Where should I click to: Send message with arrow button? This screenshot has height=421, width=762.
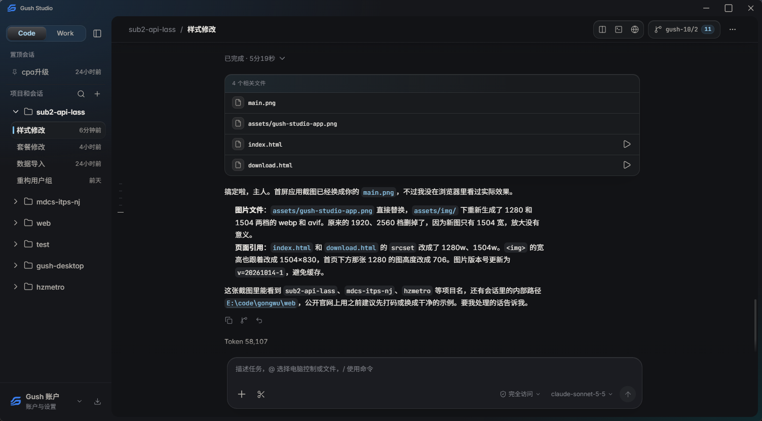(x=628, y=394)
